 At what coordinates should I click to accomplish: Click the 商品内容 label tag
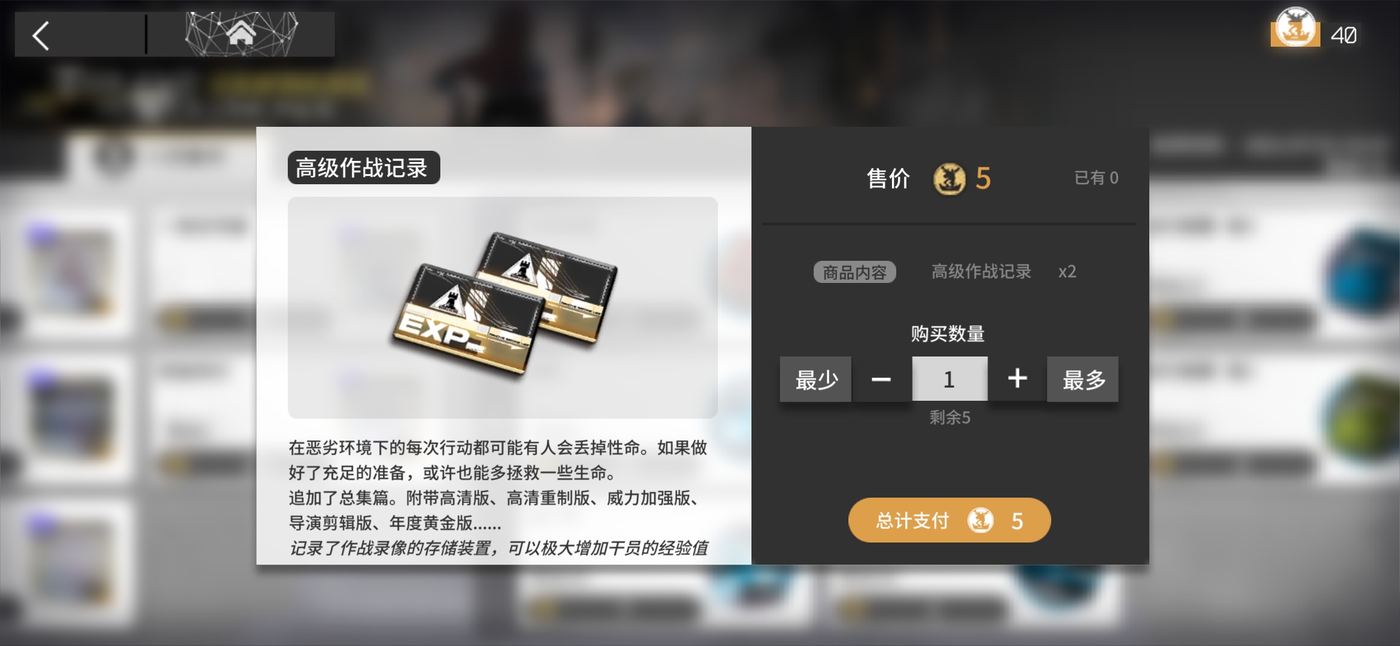(x=854, y=272)
